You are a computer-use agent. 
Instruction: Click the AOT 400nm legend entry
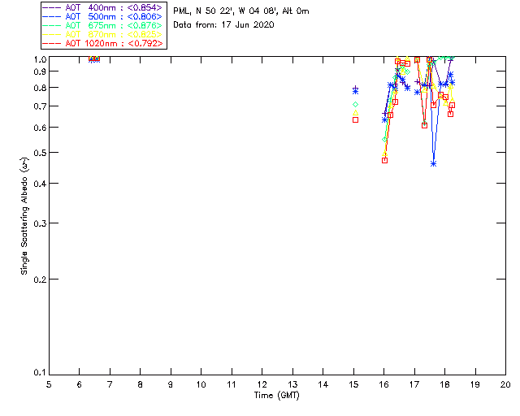click(x=103, y=7)
